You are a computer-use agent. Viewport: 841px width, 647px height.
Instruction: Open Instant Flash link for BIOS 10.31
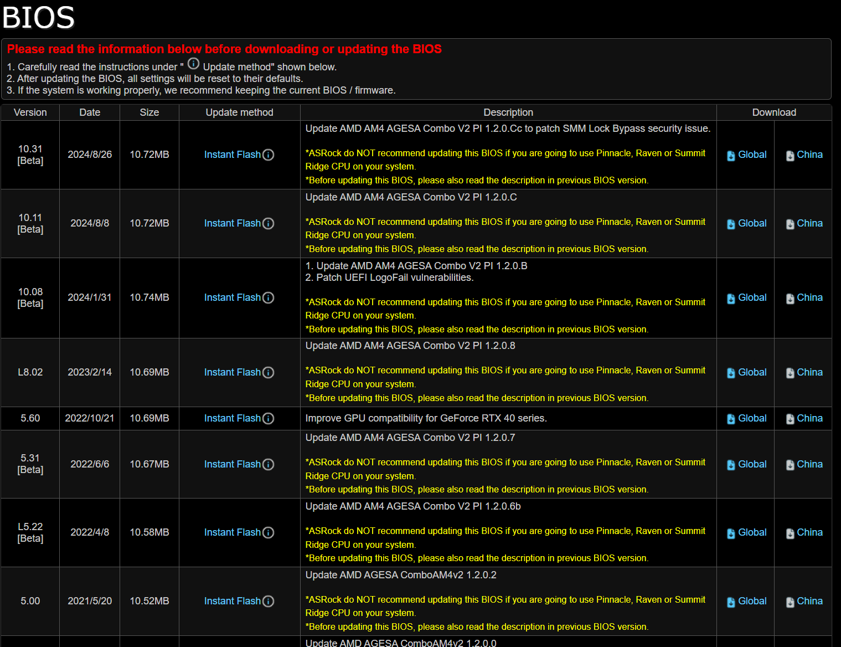(x=232, y=155)
